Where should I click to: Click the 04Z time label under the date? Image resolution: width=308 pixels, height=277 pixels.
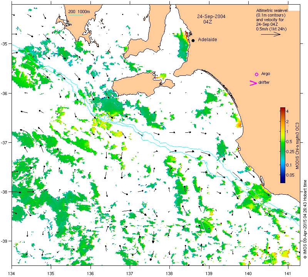(208, 22)
